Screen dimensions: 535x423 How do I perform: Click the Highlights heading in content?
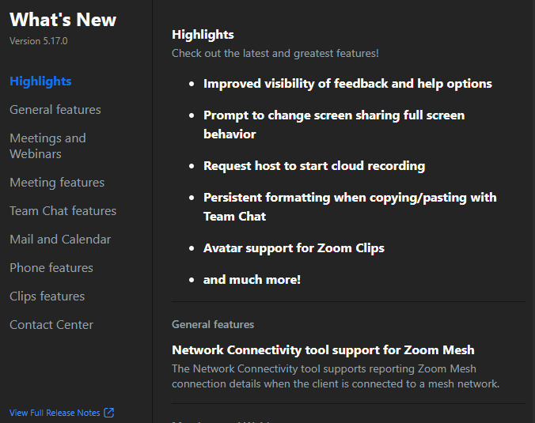click(x=203, y=35)
